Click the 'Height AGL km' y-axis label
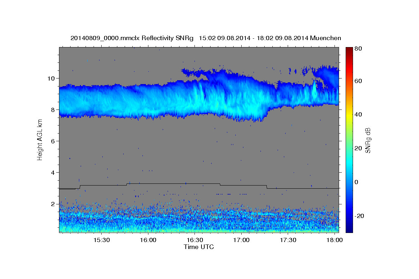This screenshot has width=419, height=279. pyautogui.click(x=40, y=139)
